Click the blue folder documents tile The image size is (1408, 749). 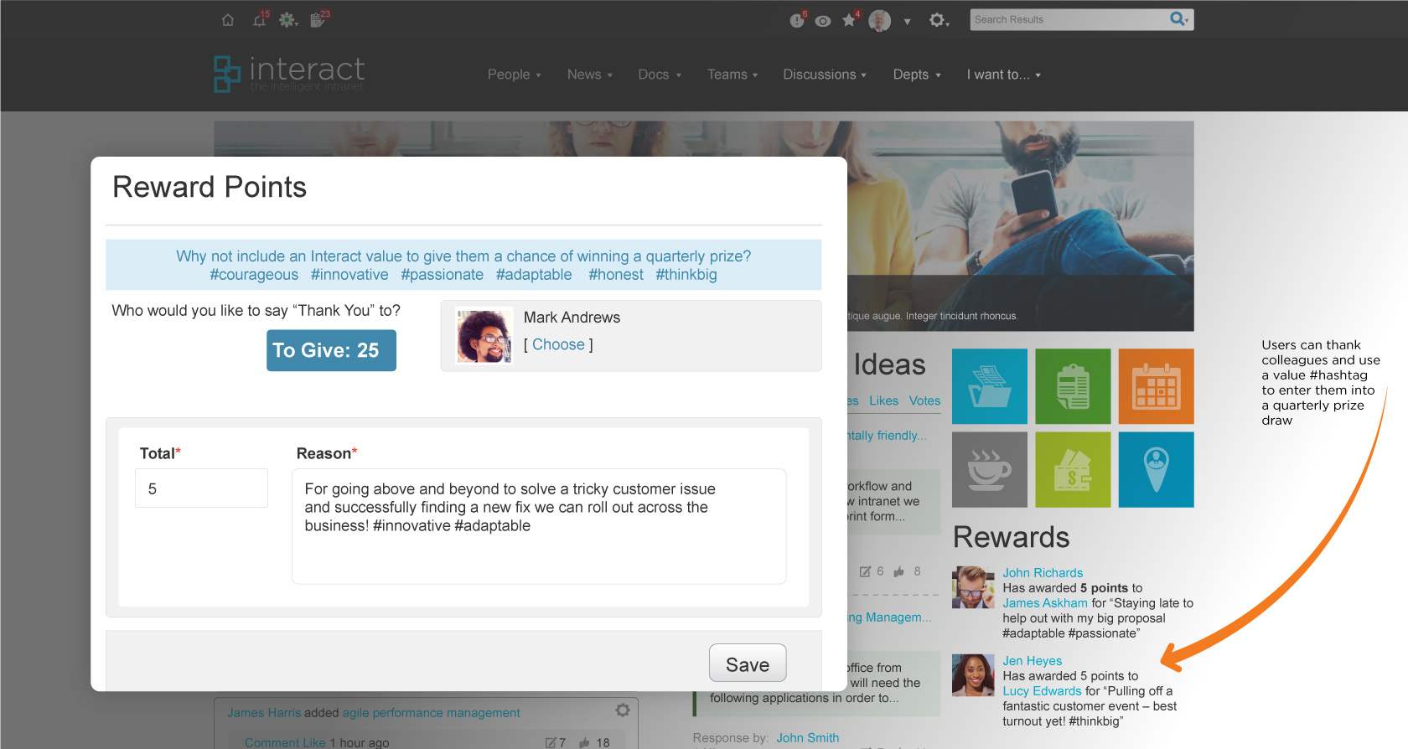(x=990, y=386)
